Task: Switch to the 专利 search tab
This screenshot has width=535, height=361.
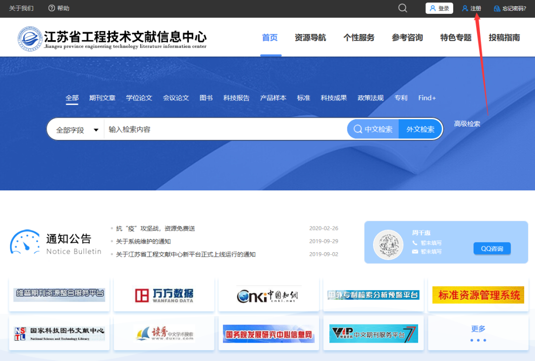Action: [x=401, y=97]
